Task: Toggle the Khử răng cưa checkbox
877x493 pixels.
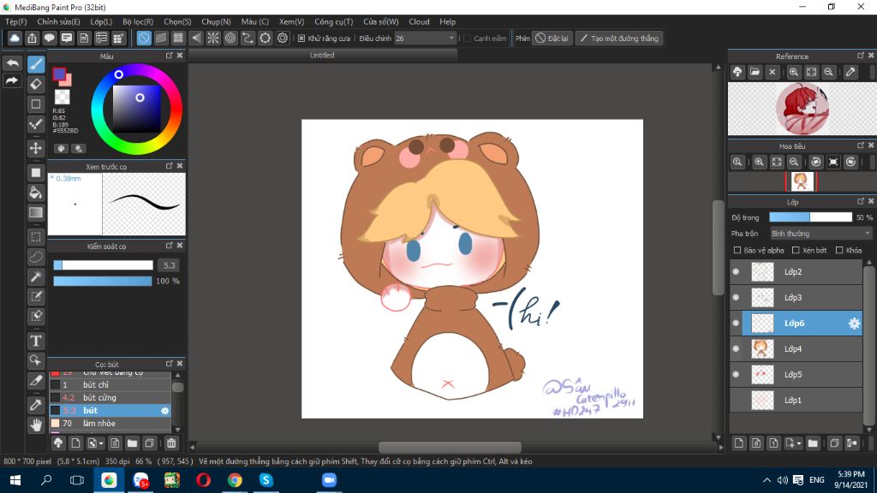Action: [x=301, y=39]
